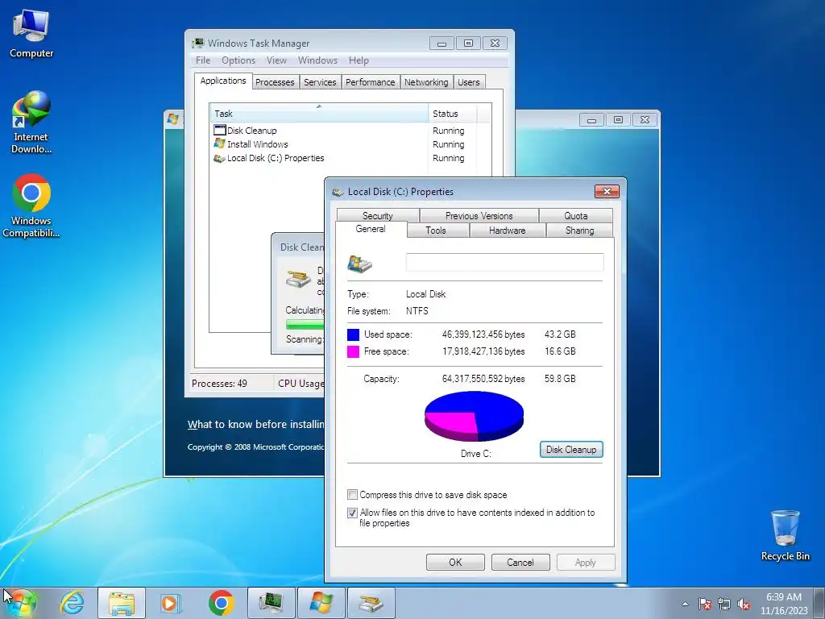This screenshot has height=619, width=825.
Task: Select the Applications tab
Action: pyautogui.click(x=223, y=81)
